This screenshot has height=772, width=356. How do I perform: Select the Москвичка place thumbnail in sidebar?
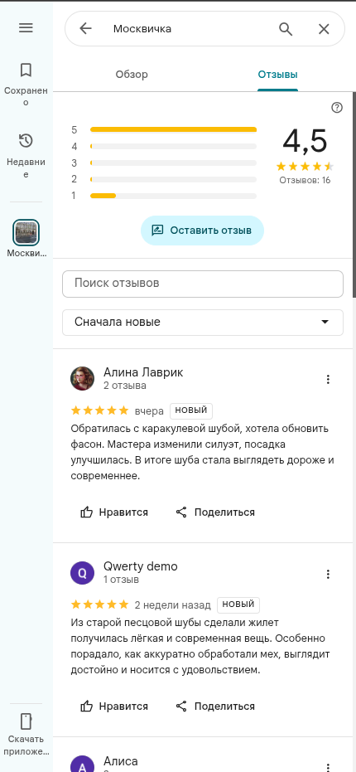(x=26, y=232)
